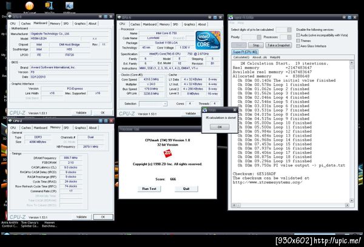The height and width of the screenshot is (247, 364).
Task: Close the PI calculation done dialog
Action: 234,110
